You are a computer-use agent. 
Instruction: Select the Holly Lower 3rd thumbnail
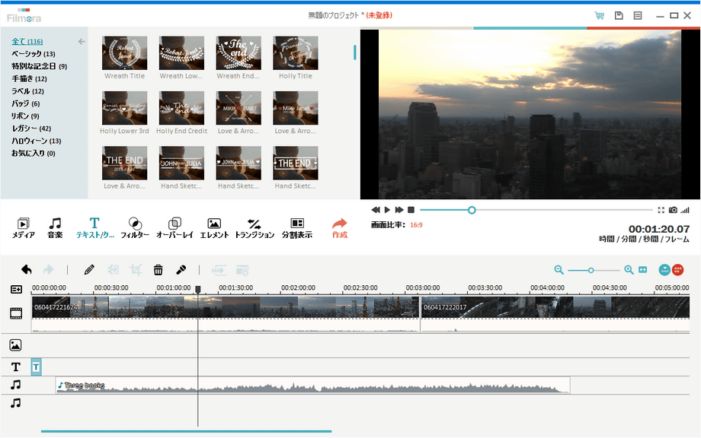[125, 108]
